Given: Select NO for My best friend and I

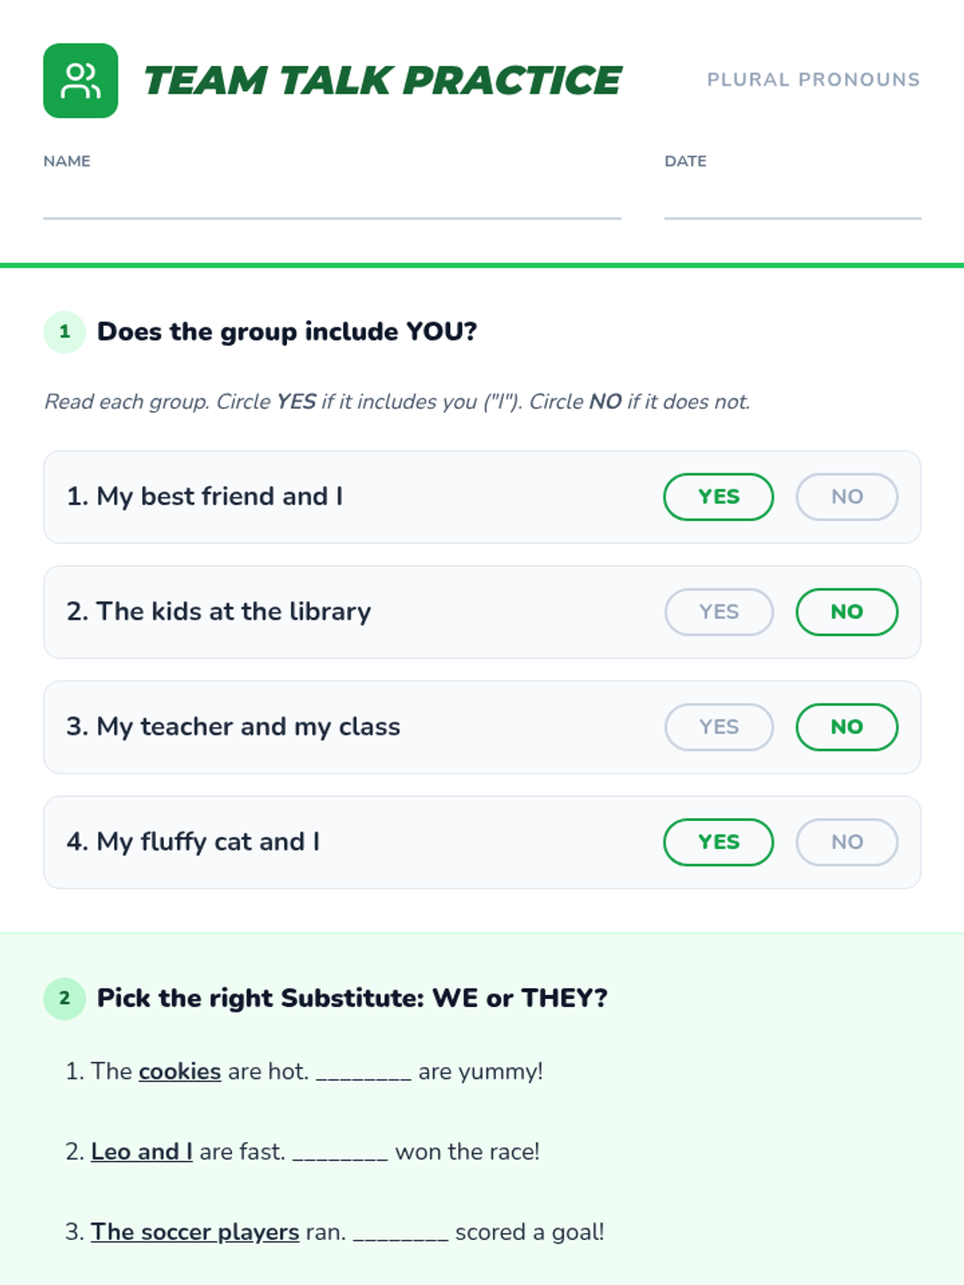Looking at the screenshot, I should pos(847,497).
